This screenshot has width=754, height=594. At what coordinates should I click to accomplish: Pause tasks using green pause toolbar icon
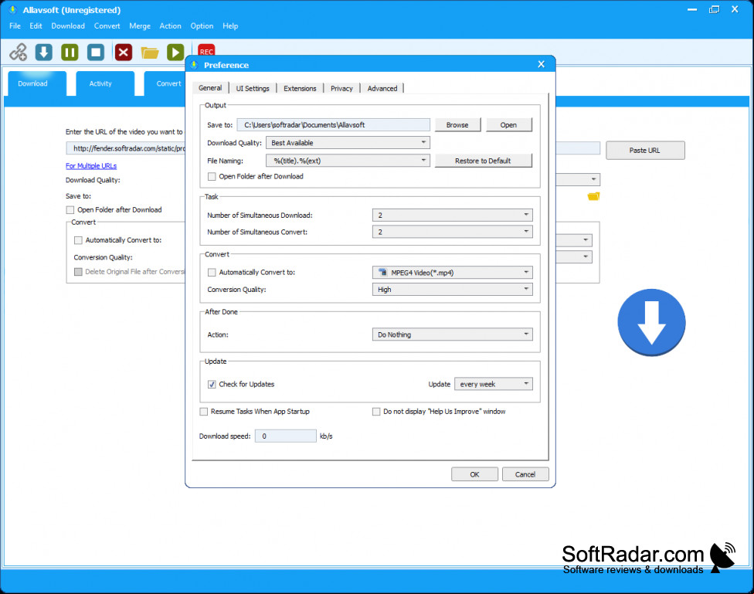point(70,52)
